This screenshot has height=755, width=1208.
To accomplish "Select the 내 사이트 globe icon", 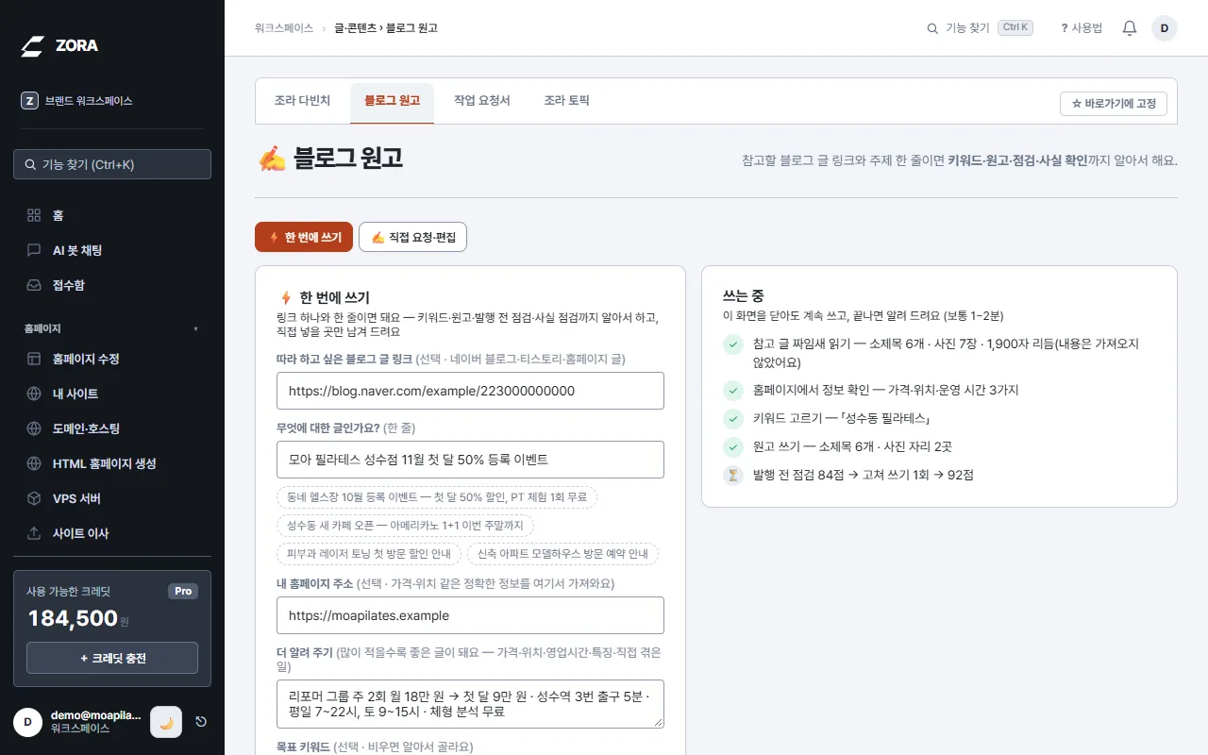I will [x=34, y=394].
